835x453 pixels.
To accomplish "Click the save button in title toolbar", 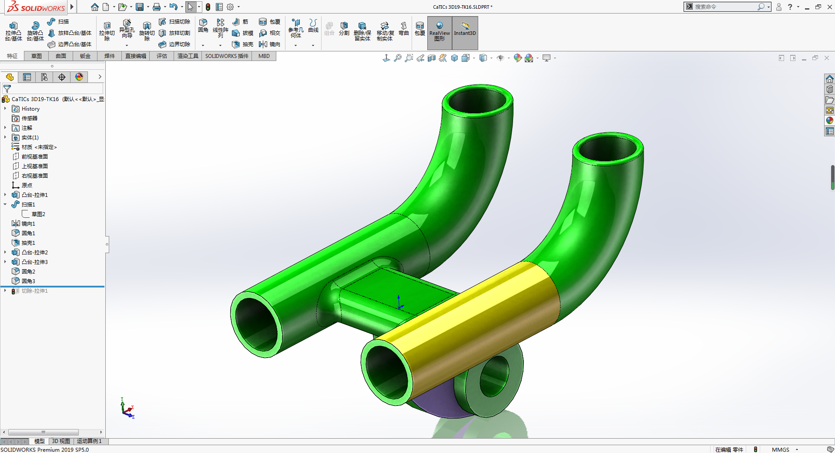I will [x=140, y=7].
